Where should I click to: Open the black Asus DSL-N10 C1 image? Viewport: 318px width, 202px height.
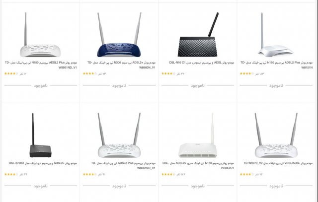tap(198, 35)
